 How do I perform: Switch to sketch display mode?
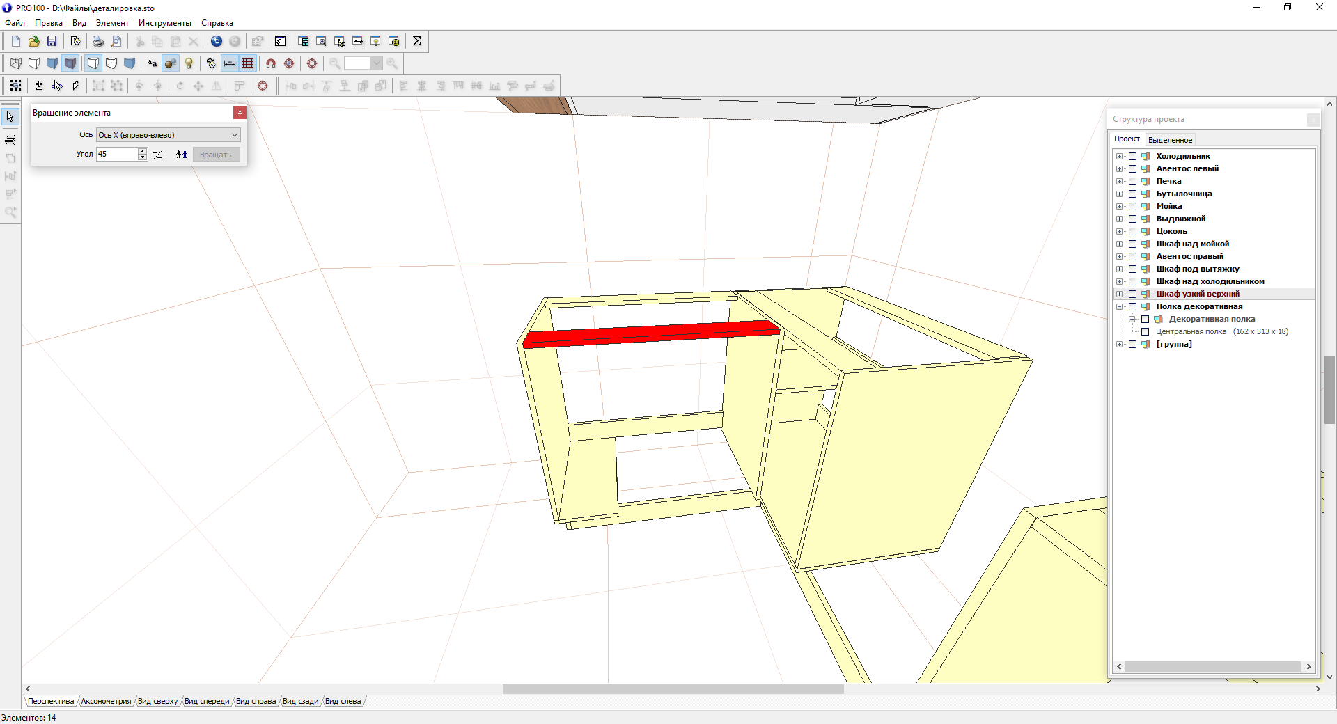click(34, 63)
